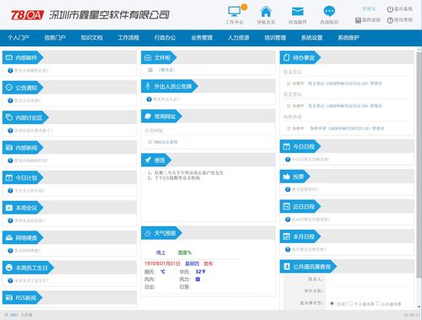Click the 联系人 input field

pyautogui.click(x=369, y=279)
